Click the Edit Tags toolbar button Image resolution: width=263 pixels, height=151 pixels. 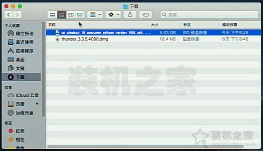(x=145, y=15)
